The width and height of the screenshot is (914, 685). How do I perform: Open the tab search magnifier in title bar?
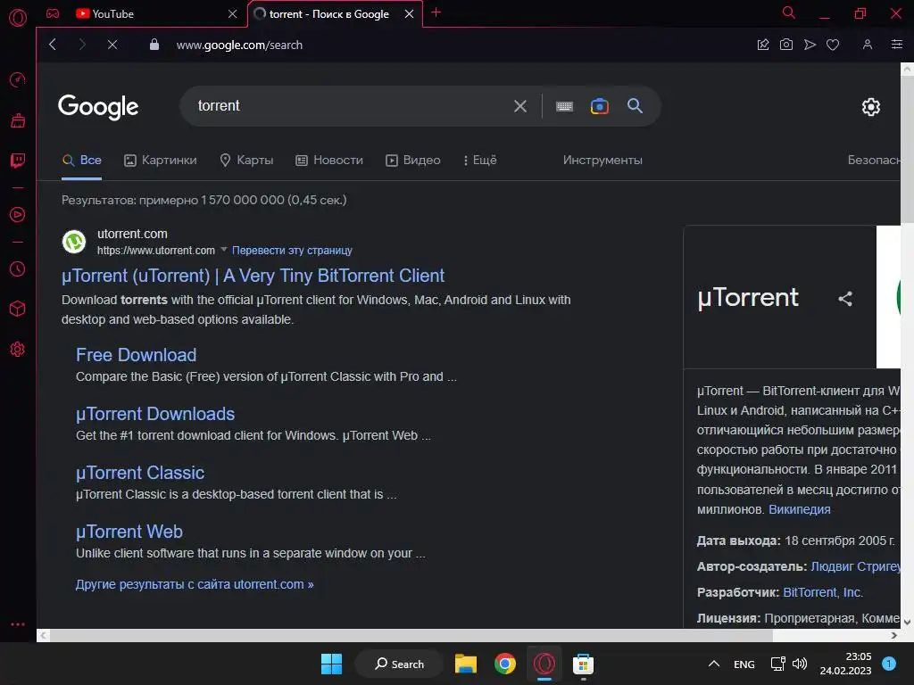(x=789, y=12)
